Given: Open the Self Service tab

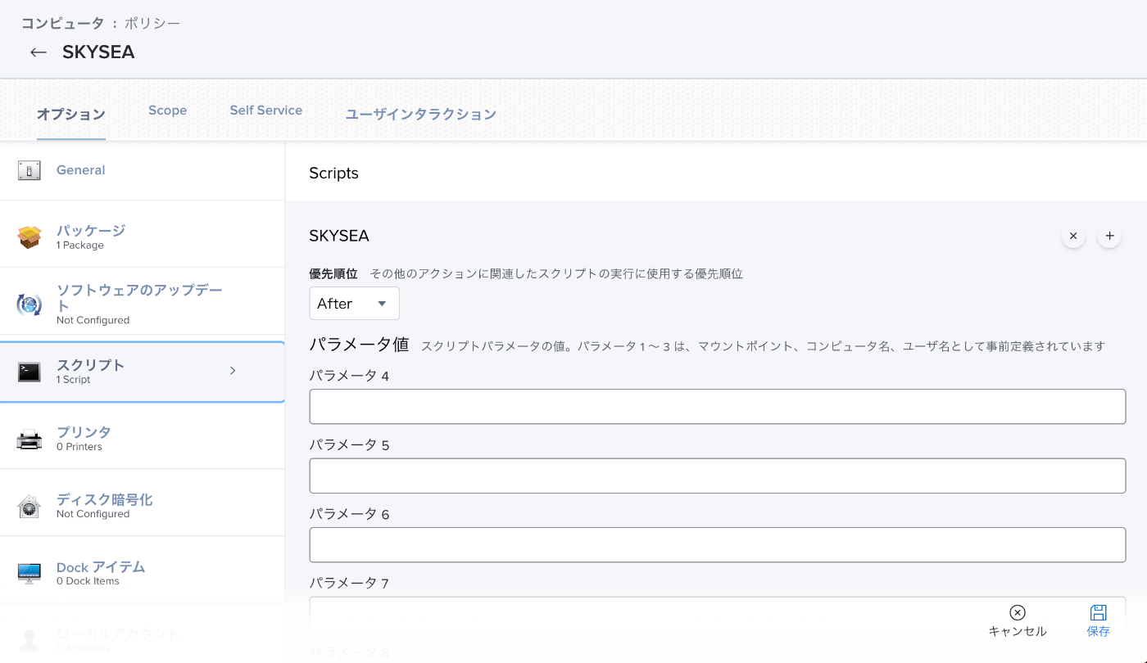Looking at the screenshot, I should point(266,110).
